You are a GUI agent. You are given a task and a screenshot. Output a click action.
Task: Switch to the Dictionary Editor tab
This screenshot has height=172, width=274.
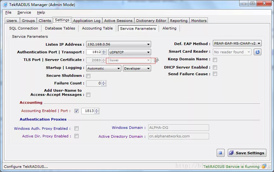coord(151,21)
